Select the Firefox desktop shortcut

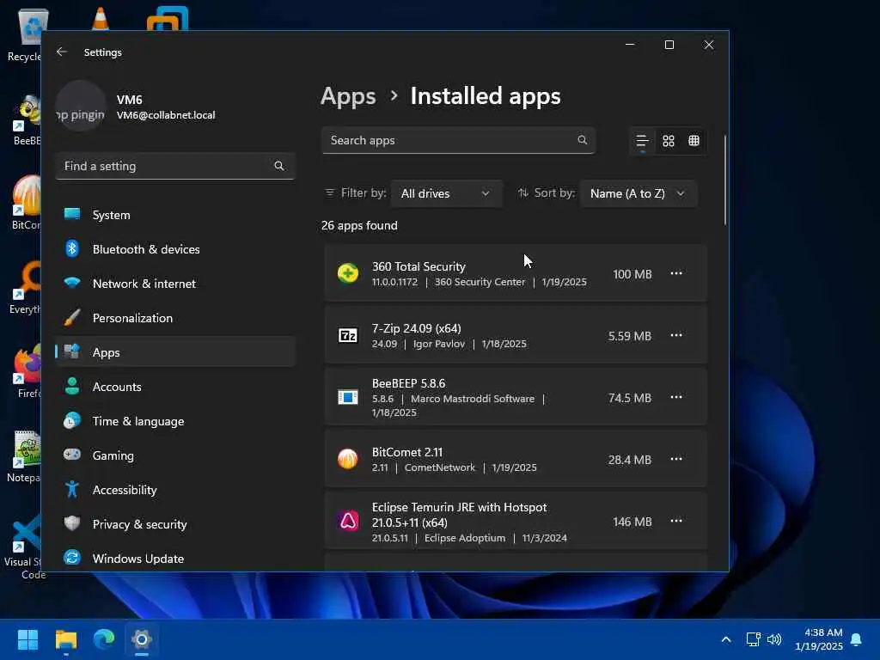27,371
